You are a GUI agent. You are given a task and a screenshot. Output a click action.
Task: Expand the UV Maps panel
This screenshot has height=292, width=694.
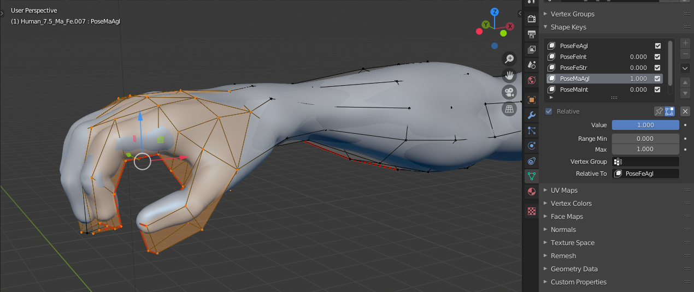(x=564, y=190)
